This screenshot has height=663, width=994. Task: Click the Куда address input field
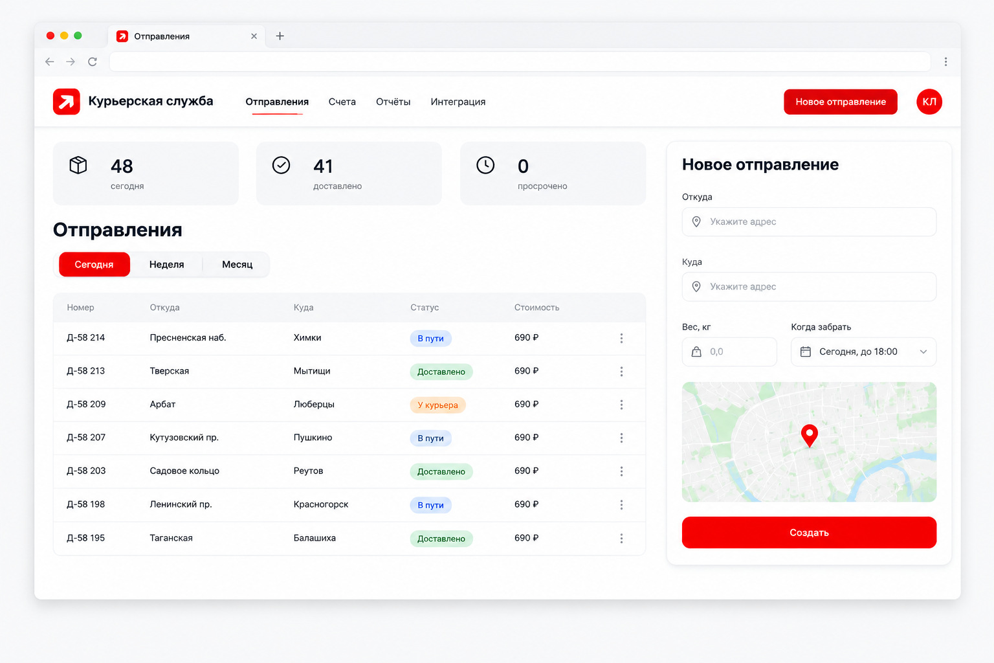click(809, 287)
